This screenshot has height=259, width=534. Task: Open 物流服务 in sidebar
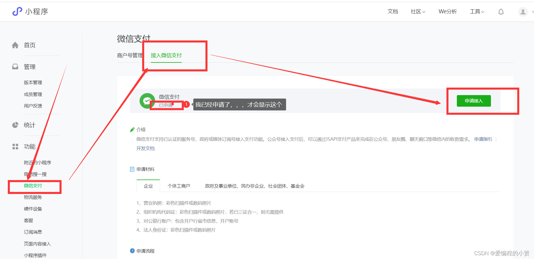click(x=33, y=197)
